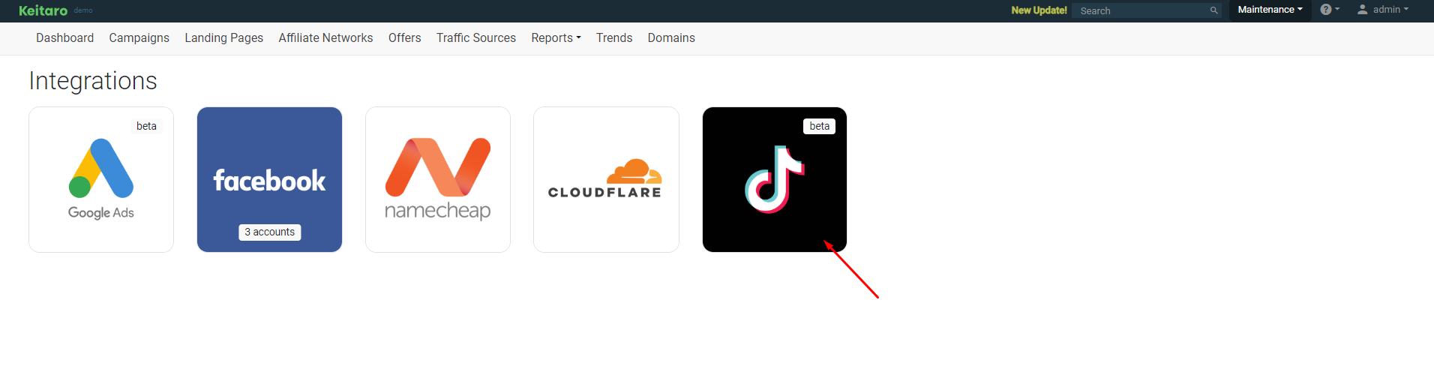Open the TikTok integration card
The width and height of the screenshot is (1434, 378).
[775, 180]
